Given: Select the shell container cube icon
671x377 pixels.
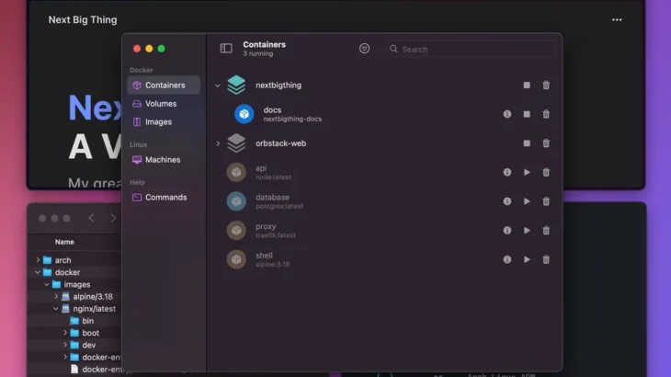Looking at the screenshot, I should point(236,259).
